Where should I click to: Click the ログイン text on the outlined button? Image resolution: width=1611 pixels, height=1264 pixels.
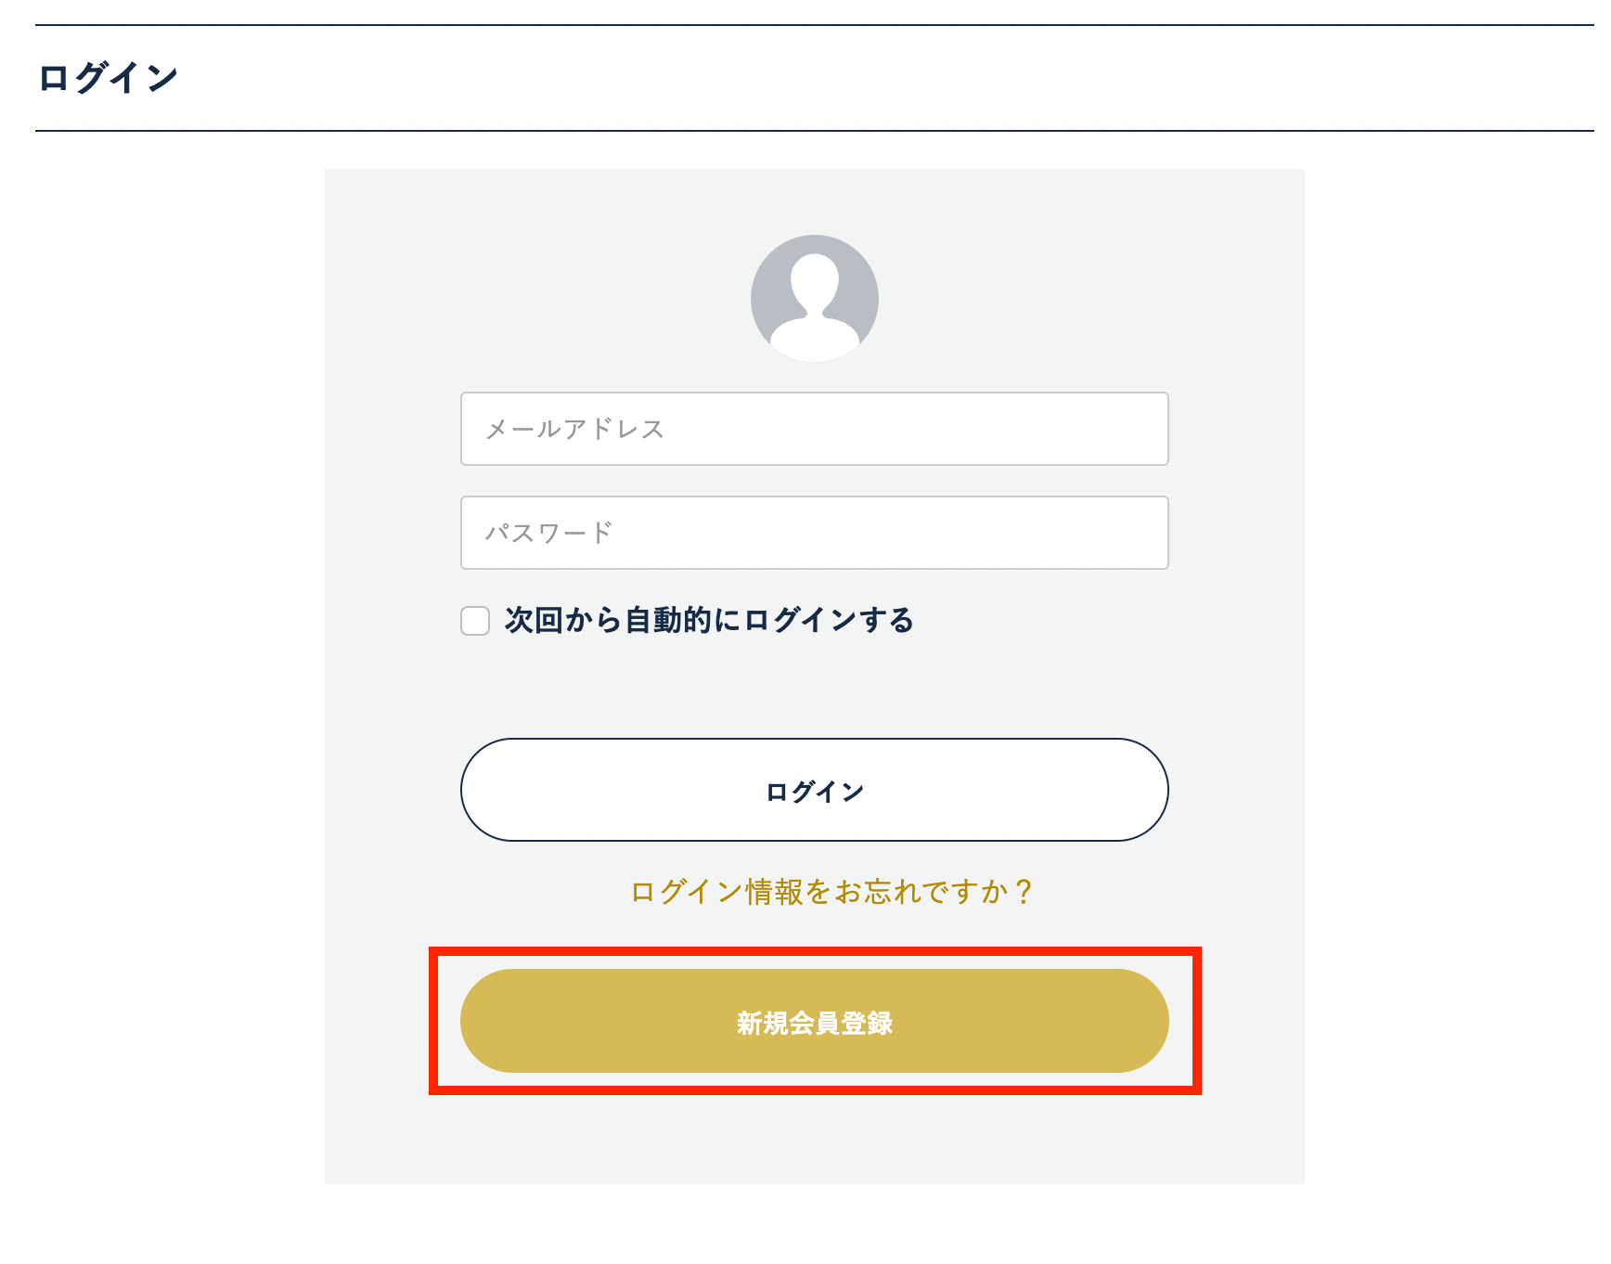click(814, 792)
